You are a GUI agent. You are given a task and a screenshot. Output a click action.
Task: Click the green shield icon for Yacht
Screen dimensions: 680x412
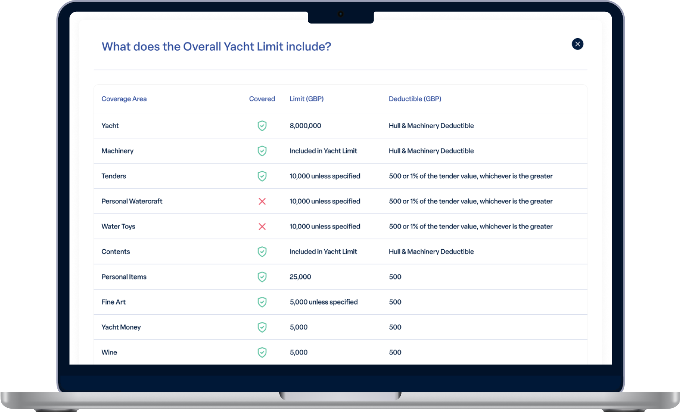coord(262,126)
